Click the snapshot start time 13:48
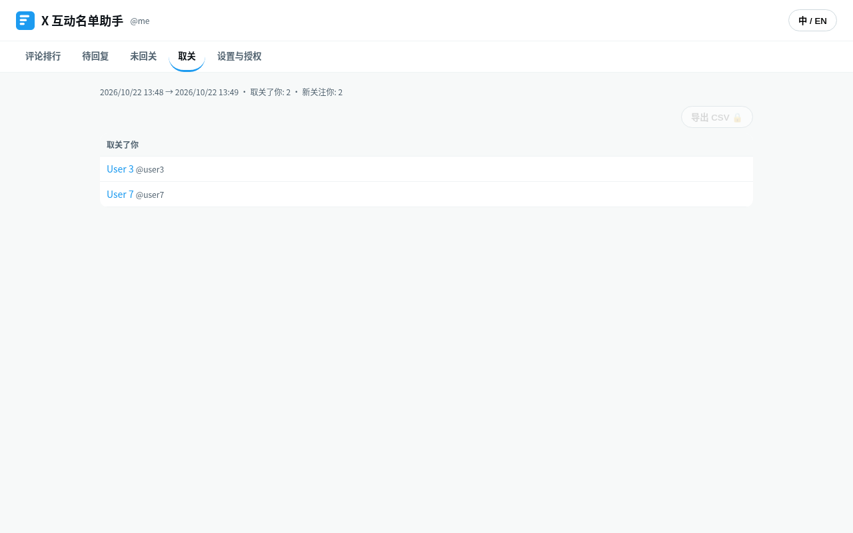The width and height of the screenshot is (853, 533). 153,93
